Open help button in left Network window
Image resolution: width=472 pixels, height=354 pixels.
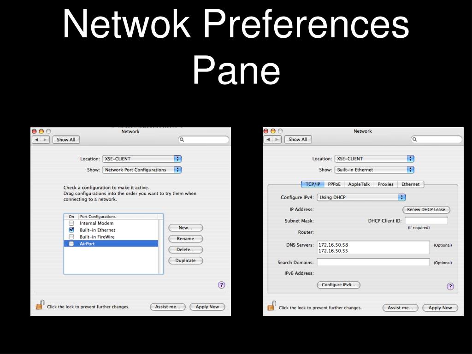point(221,285)
